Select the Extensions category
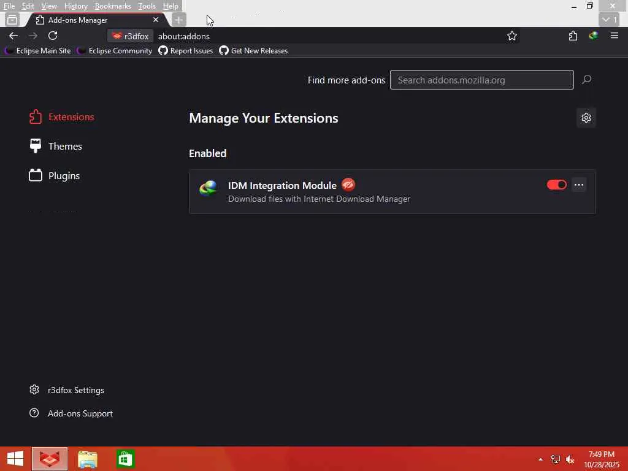Image resolution: width=628 pixels, height=471 pixels. [62, 117]
